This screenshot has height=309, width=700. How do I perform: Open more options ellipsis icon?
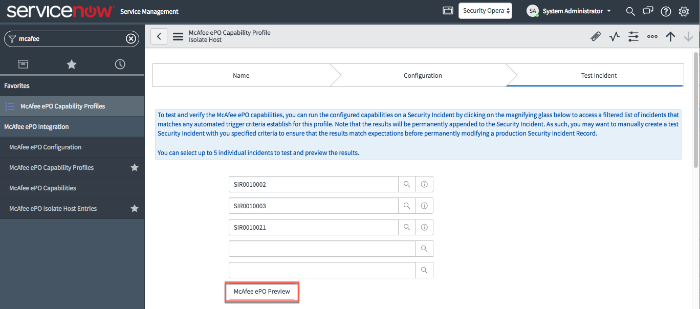(652, 36)
